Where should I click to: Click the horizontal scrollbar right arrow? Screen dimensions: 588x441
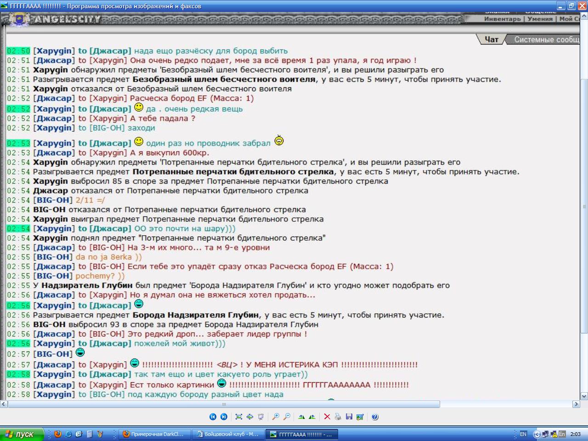pyautogui.click(x=576, y=404)
